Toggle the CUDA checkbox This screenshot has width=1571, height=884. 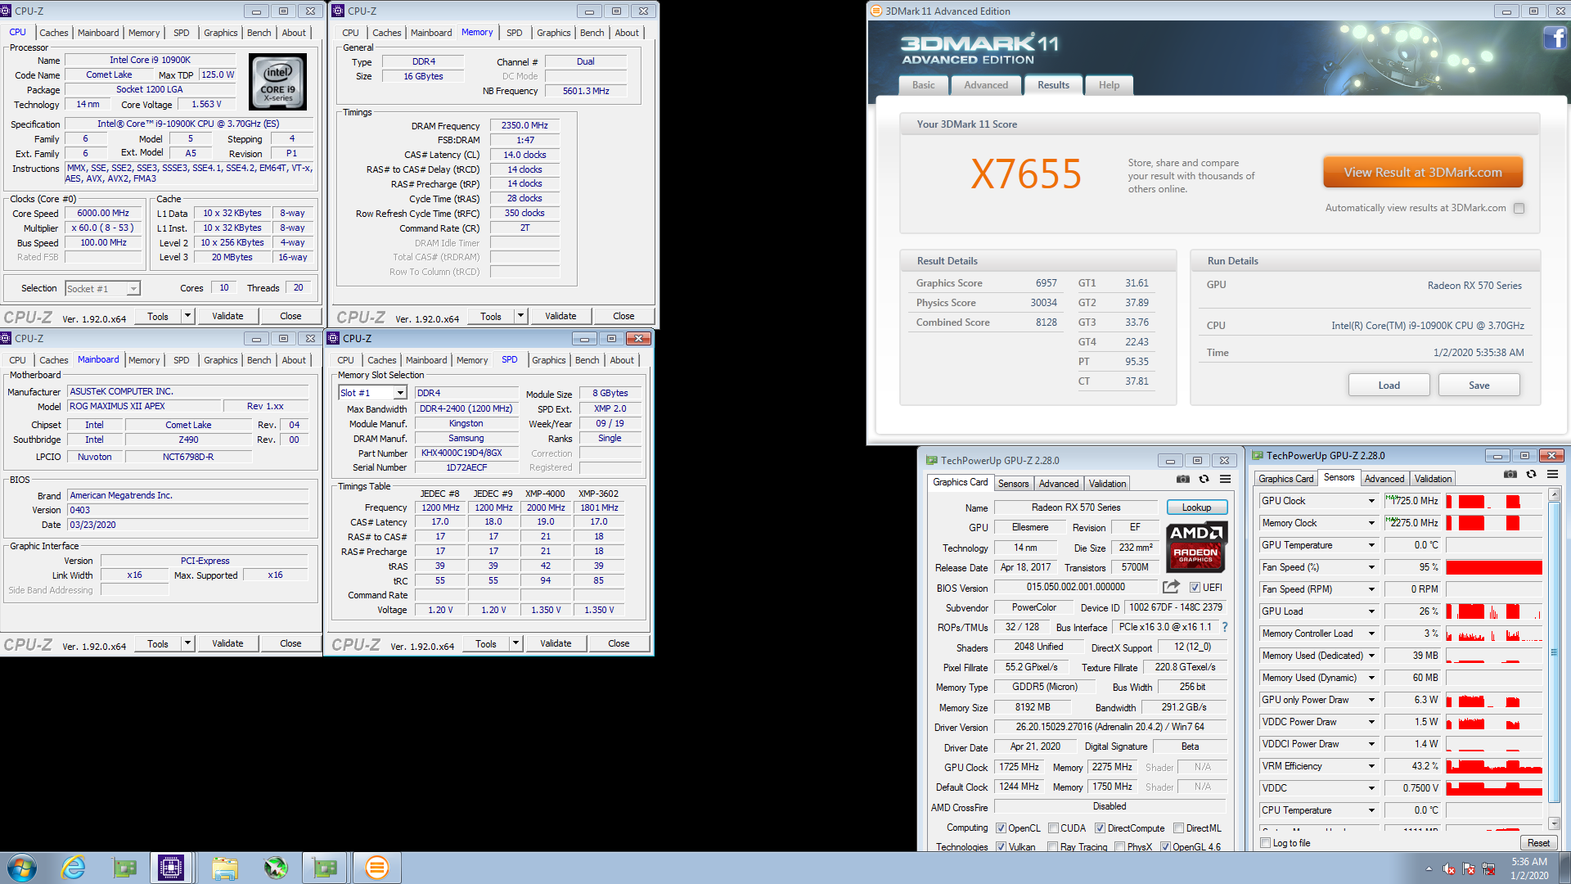[x=1054, y=828]
